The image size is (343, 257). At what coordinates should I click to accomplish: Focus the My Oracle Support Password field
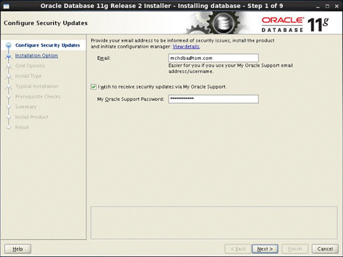coord(213,99)
